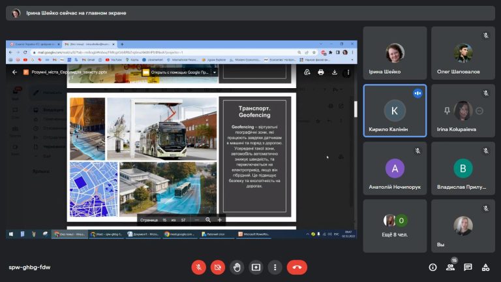The width and height of the screenshot is (501, 282).
Task: Open preview more-options menu
Action: 348,72
